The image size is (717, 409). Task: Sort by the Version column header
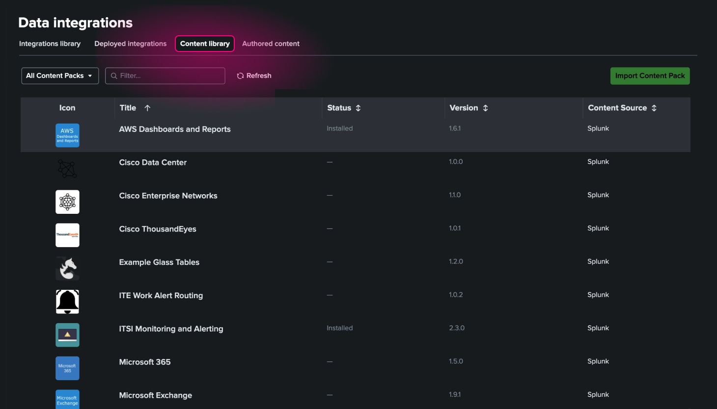[x=464, y=108]
